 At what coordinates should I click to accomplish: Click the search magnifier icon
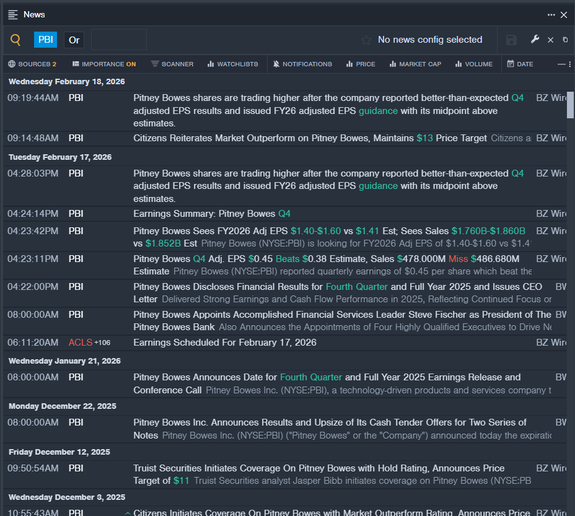pyautogui.click(x=15, y=40)
